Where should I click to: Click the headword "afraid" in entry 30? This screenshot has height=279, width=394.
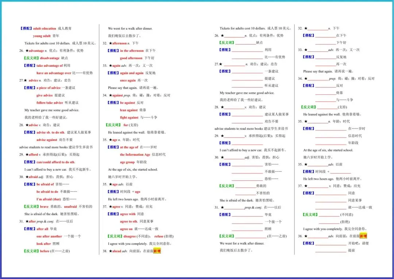point(33,177)
